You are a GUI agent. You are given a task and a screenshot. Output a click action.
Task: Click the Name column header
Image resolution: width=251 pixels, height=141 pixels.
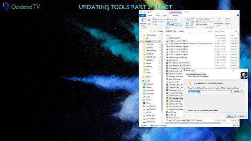[x=168, y=35]
